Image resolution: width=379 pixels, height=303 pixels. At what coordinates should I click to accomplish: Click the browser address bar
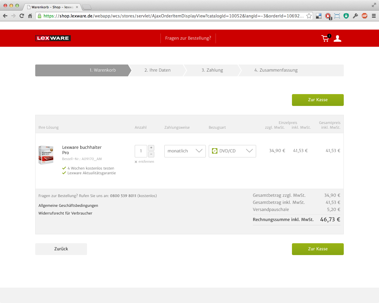174,16
